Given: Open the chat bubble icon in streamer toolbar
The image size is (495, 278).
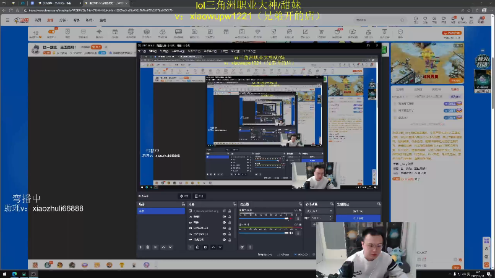Looking at the screenshot, I should click(x=178, y=32).
